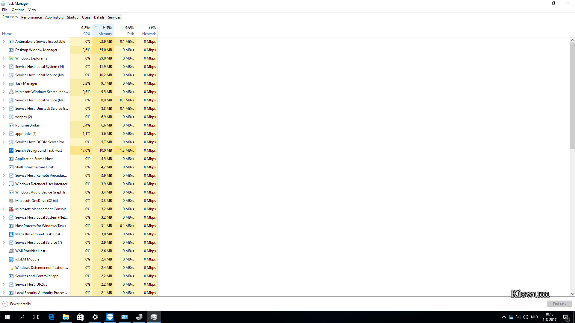
Task: Expand Windows Explorer (2) group
Action: coord(4,58)
